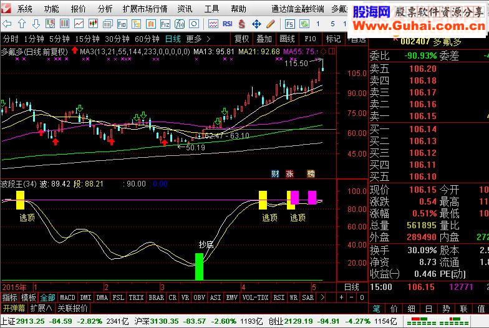Click the plus zoom-in chart button
Screen dimensions: 489x328
[342, 297]
